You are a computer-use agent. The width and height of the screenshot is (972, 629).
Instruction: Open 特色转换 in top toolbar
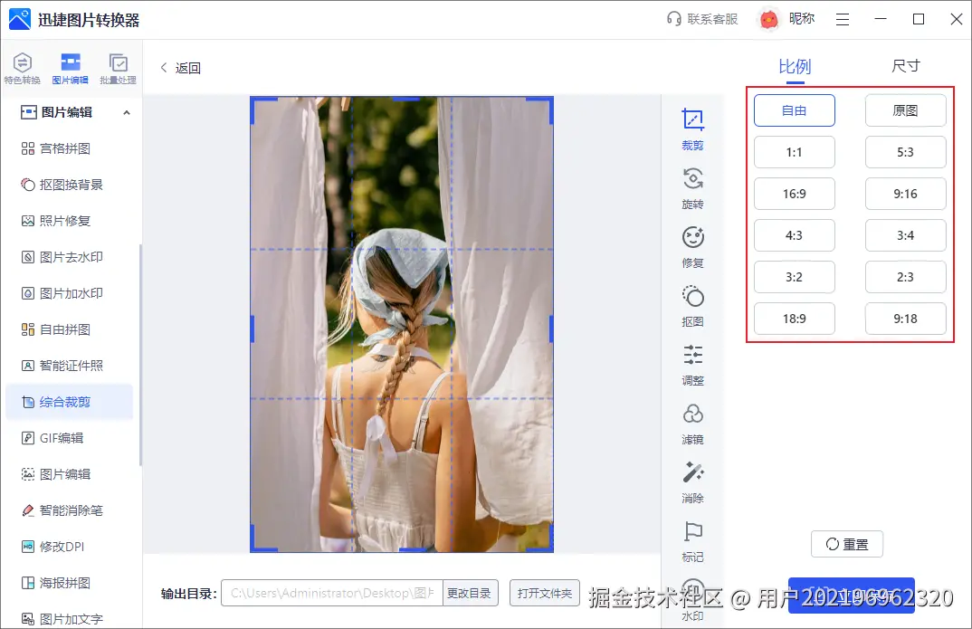tap(23, 69)
